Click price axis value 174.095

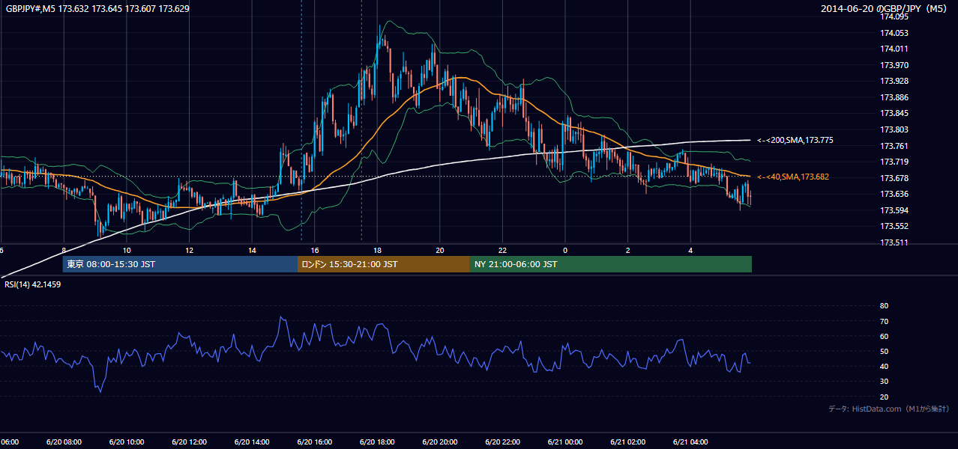[894, 16]
